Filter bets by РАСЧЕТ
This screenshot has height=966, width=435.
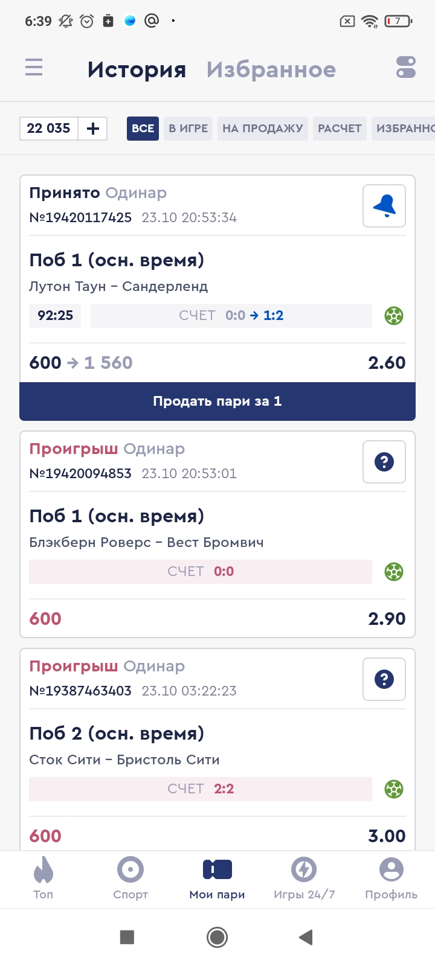[x=340, y=129]
